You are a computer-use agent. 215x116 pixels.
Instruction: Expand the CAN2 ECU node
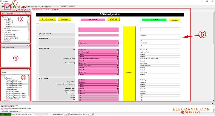tap(2, 32)
